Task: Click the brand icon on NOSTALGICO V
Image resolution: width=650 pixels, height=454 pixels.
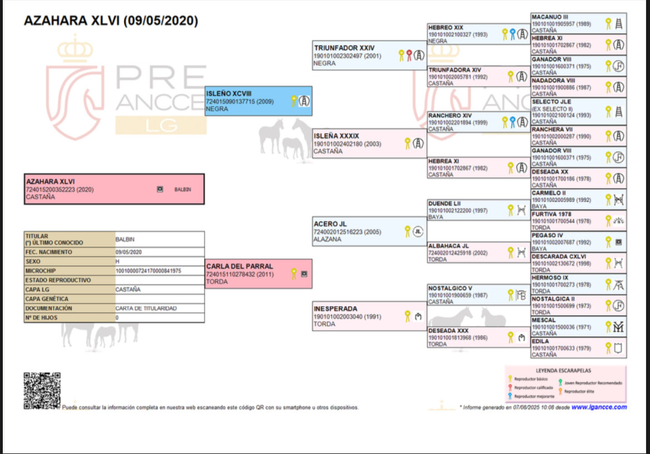Action: click(x=522, y=295)
